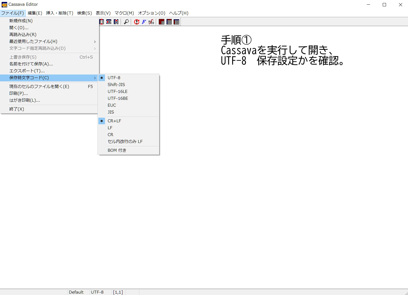Open the ファイル(F) menu

point(13,13)
